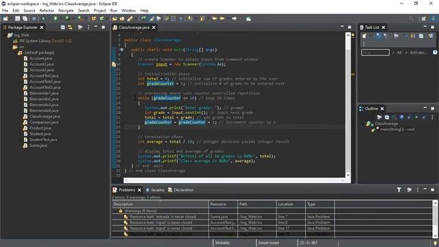Screen dimensions: 439x247
Task: Open Package Explorer View Menu dots
Action: (88, 27)
